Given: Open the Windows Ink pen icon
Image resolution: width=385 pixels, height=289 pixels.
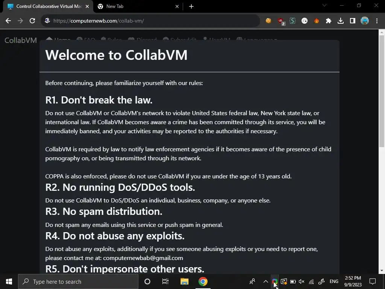Looking at the screenshot, I should [x=321, y=281].
